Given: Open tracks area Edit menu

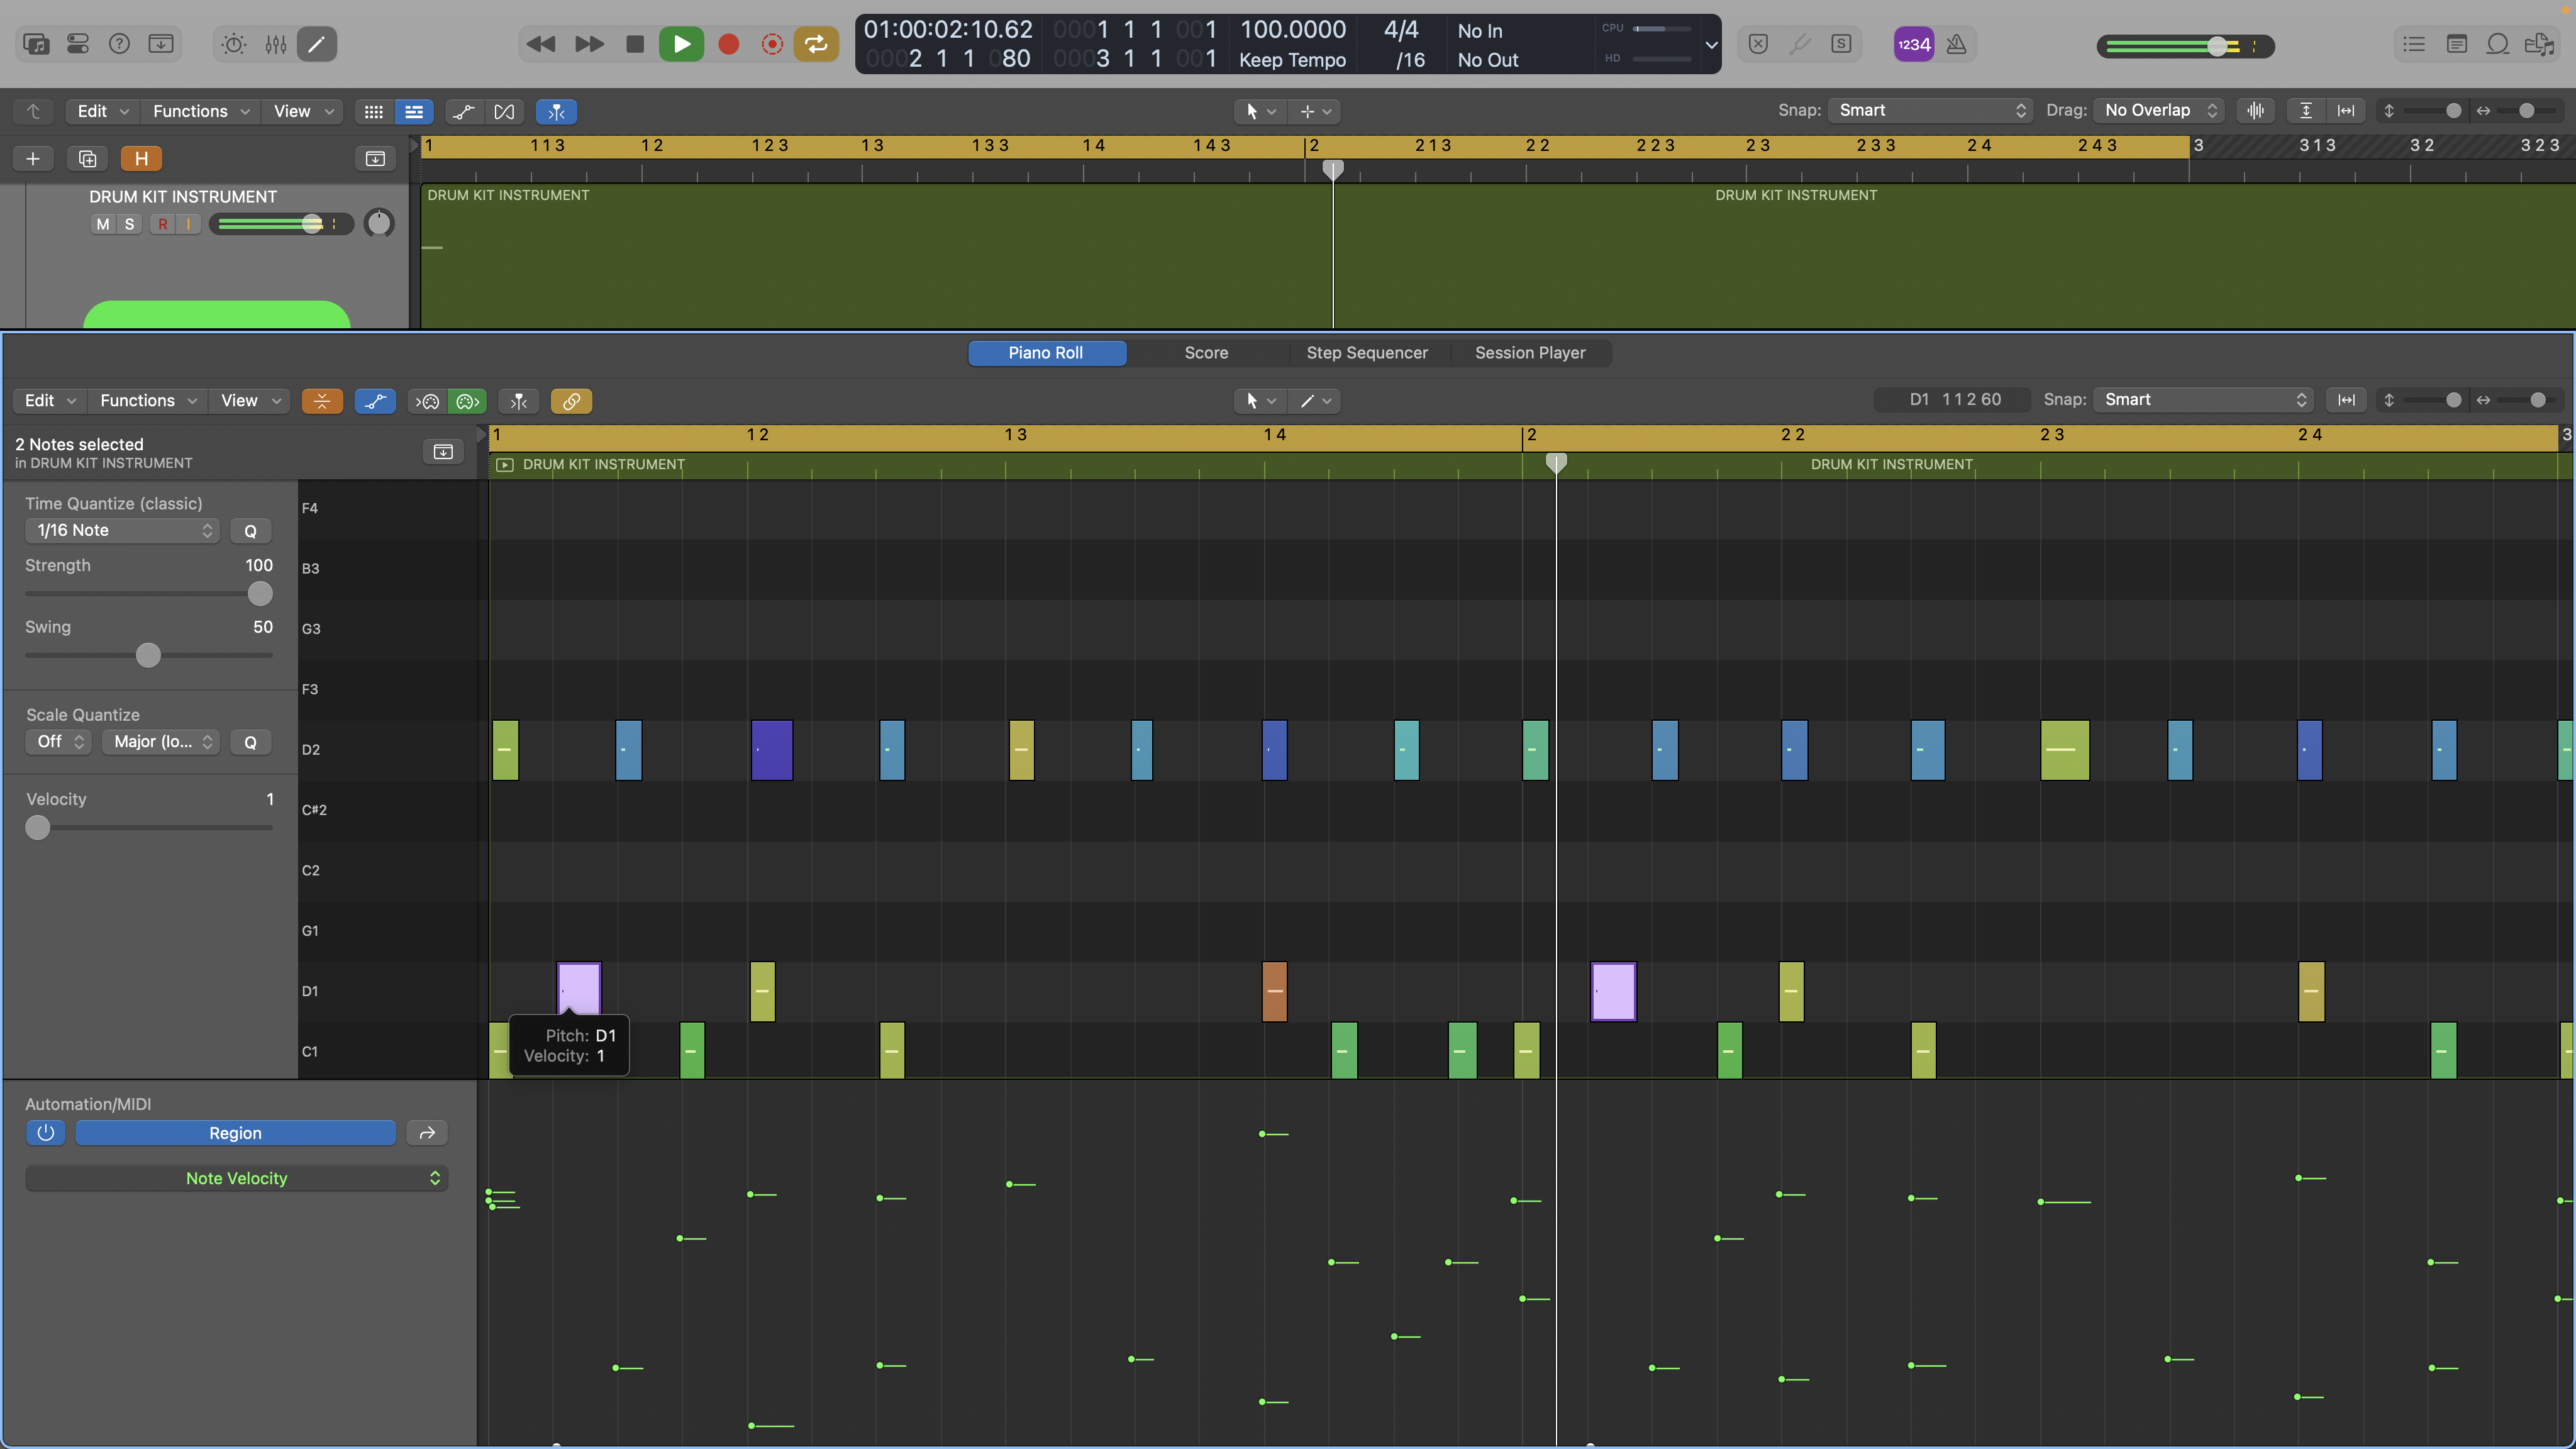Looking at the screenshot, I should (x=103, y=111).
